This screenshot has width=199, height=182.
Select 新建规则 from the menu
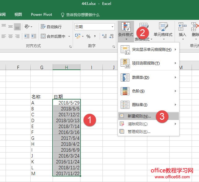tap(139, 116)
